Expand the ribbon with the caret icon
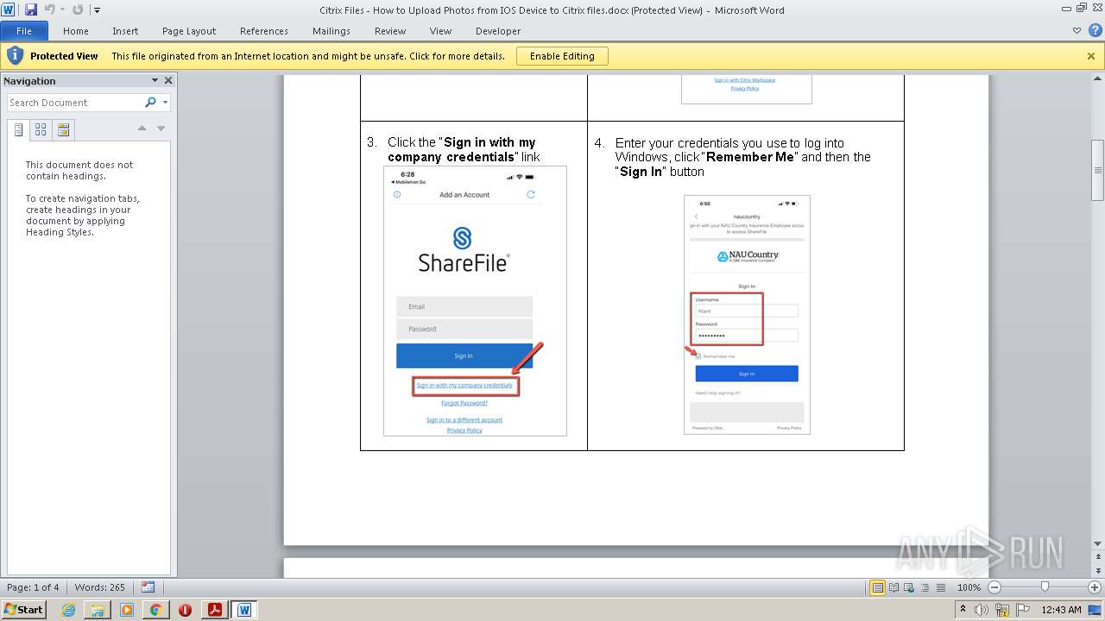Screen dimensions: 1105x621 [x=1077, y=31]
